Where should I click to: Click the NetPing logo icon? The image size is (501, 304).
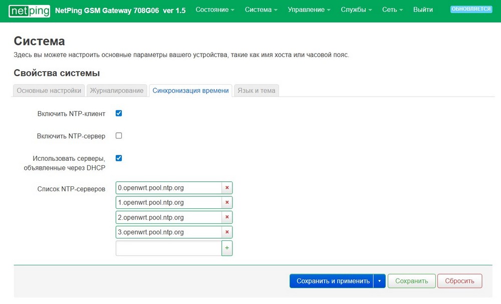tap(29, 10)
